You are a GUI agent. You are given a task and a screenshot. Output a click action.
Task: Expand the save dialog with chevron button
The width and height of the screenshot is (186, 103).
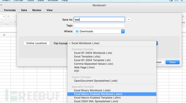129,19
